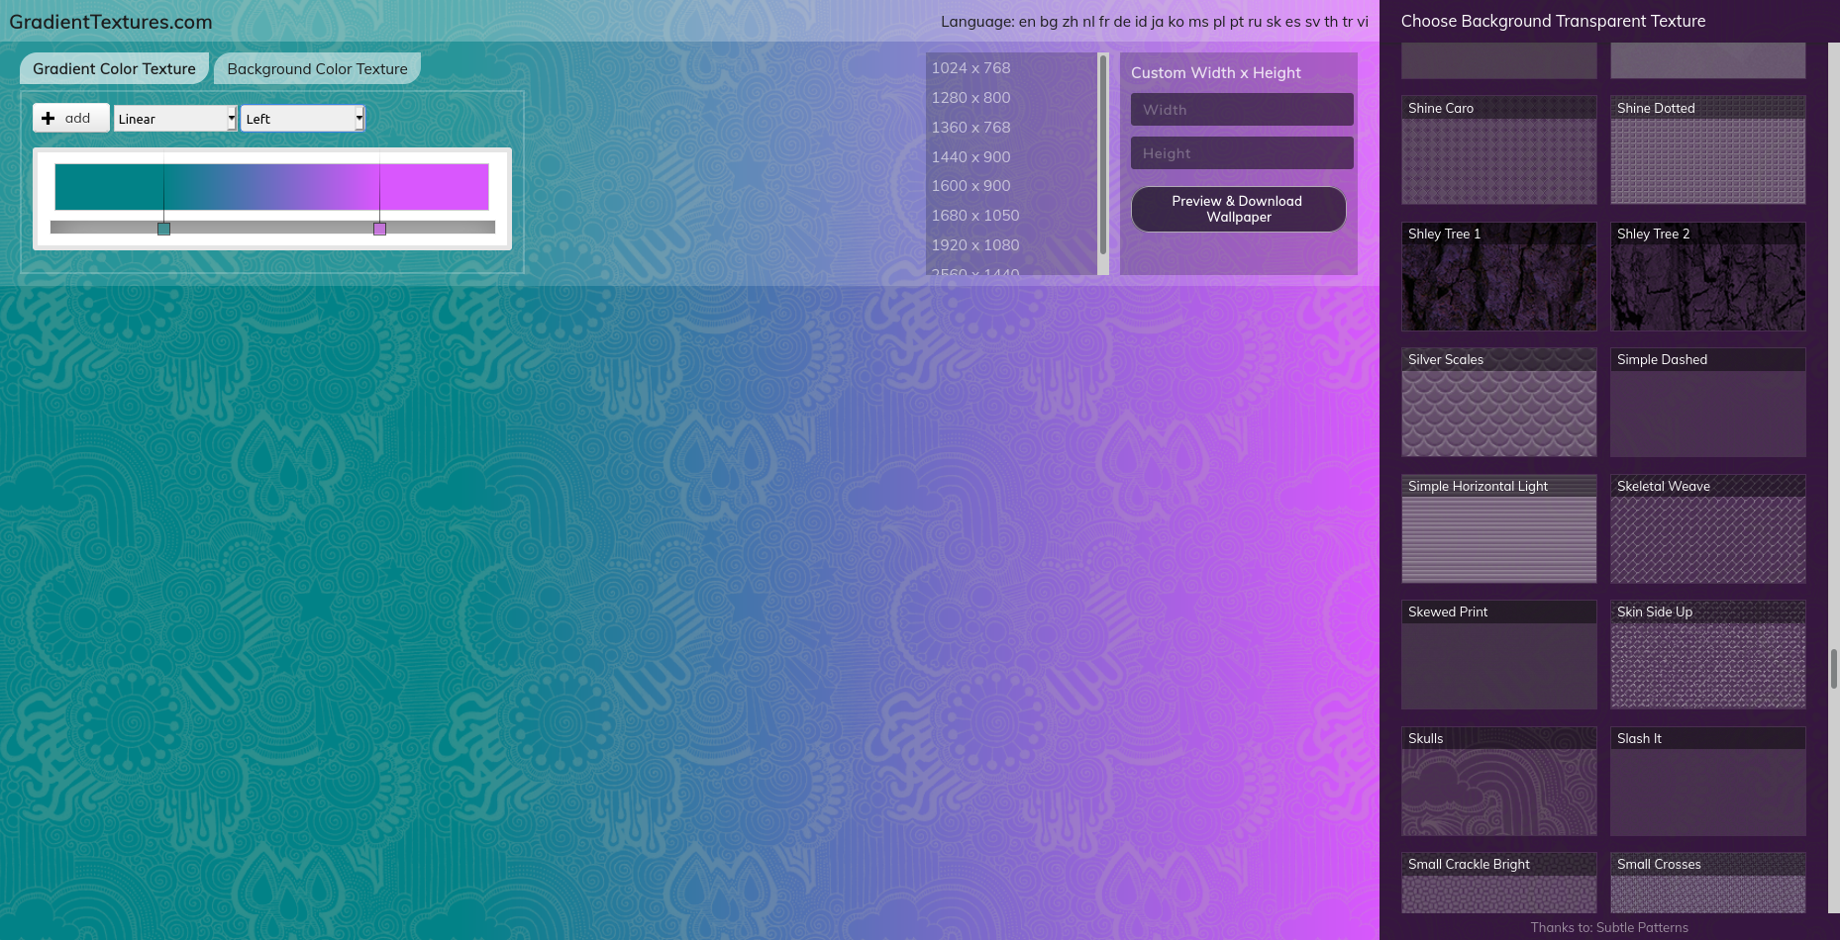Choose the Small Crosses texture
1840x940 pixels.
(x=1707, y=884)
